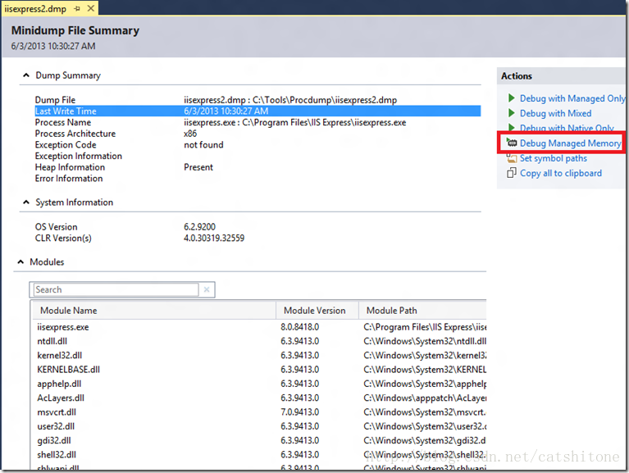Click the iisexpress.exe process path value

tap(295, 122)
